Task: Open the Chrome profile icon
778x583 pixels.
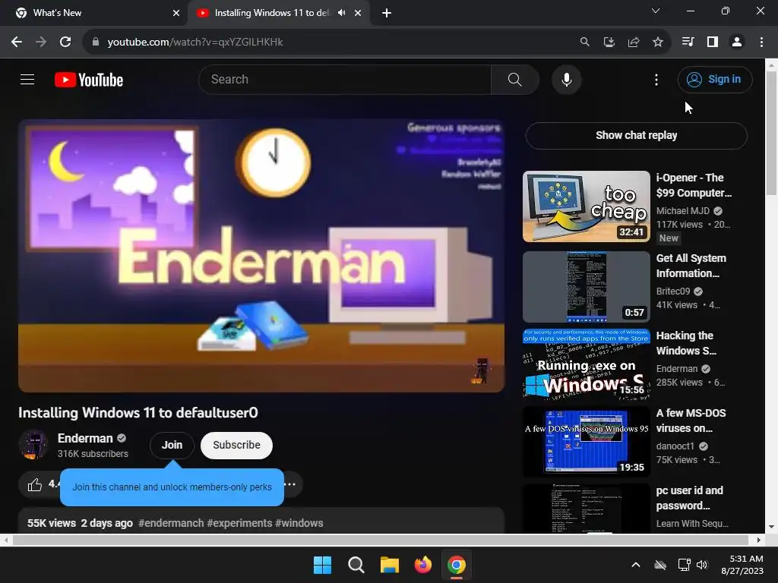Action: coord(737,43)
